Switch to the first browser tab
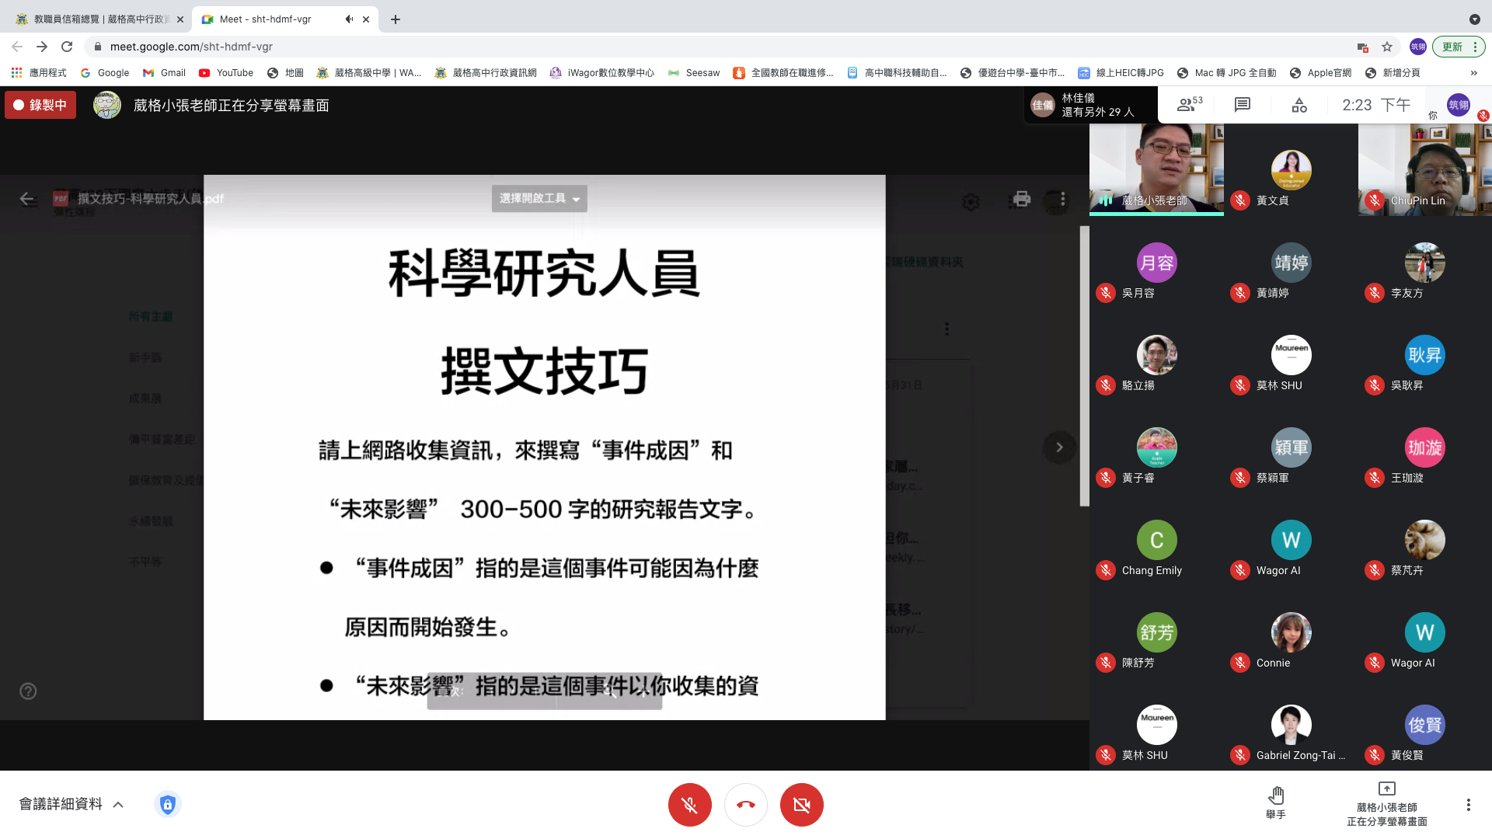The width and height of the screenshot is (1492, 839). click(x=97, y=19)
